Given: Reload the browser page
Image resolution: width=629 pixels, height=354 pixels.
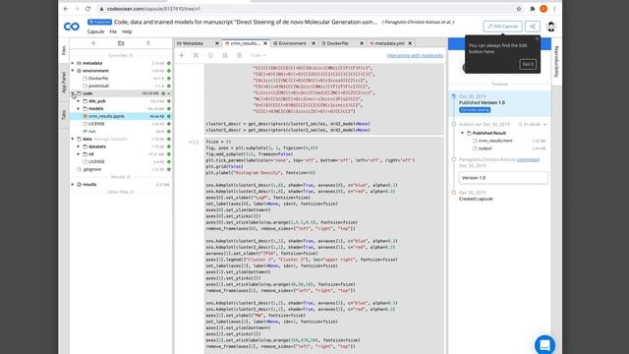Looking at the screenshot, I should click(88, 9).
